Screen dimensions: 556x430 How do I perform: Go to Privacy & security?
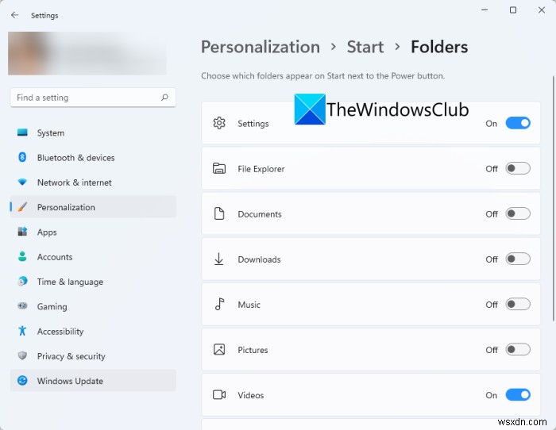93,356
